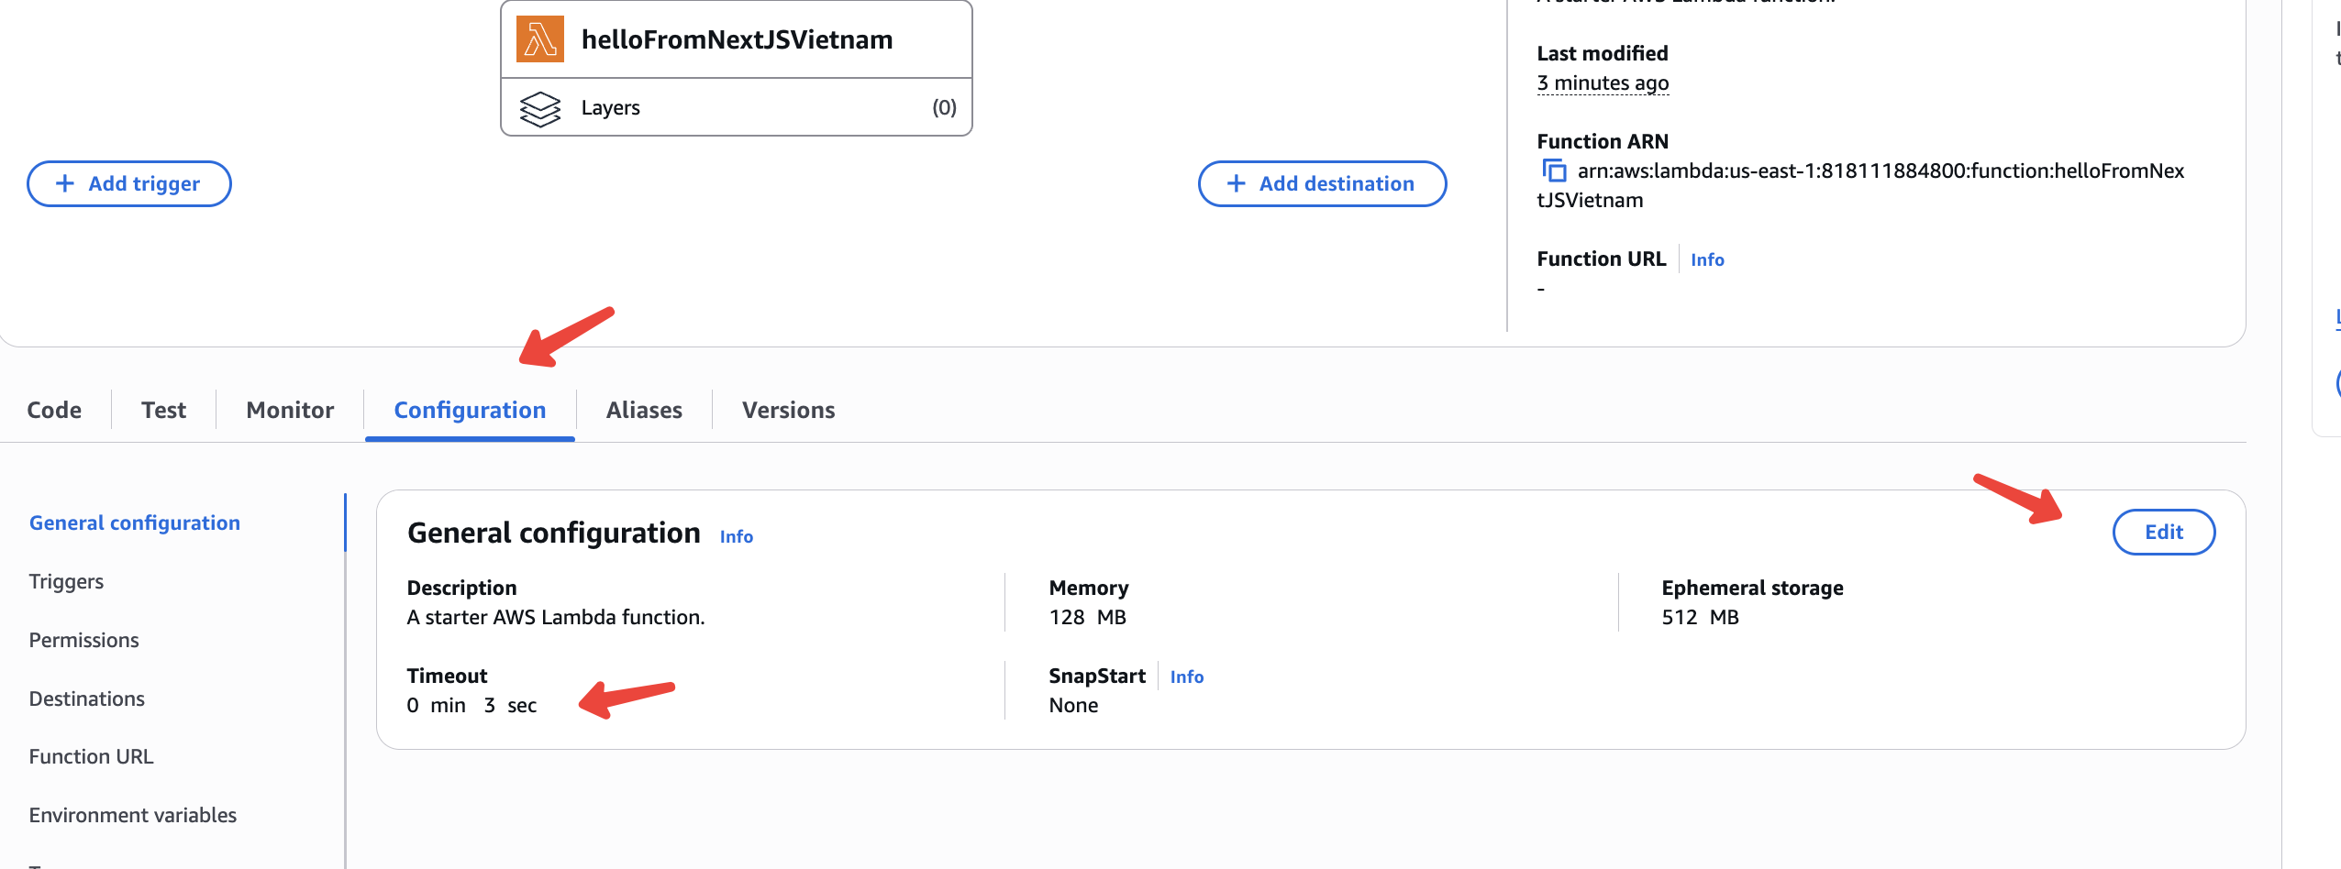
Task: Open Permissions in the configuration sidebar
Action: click(x=83, y=641)
